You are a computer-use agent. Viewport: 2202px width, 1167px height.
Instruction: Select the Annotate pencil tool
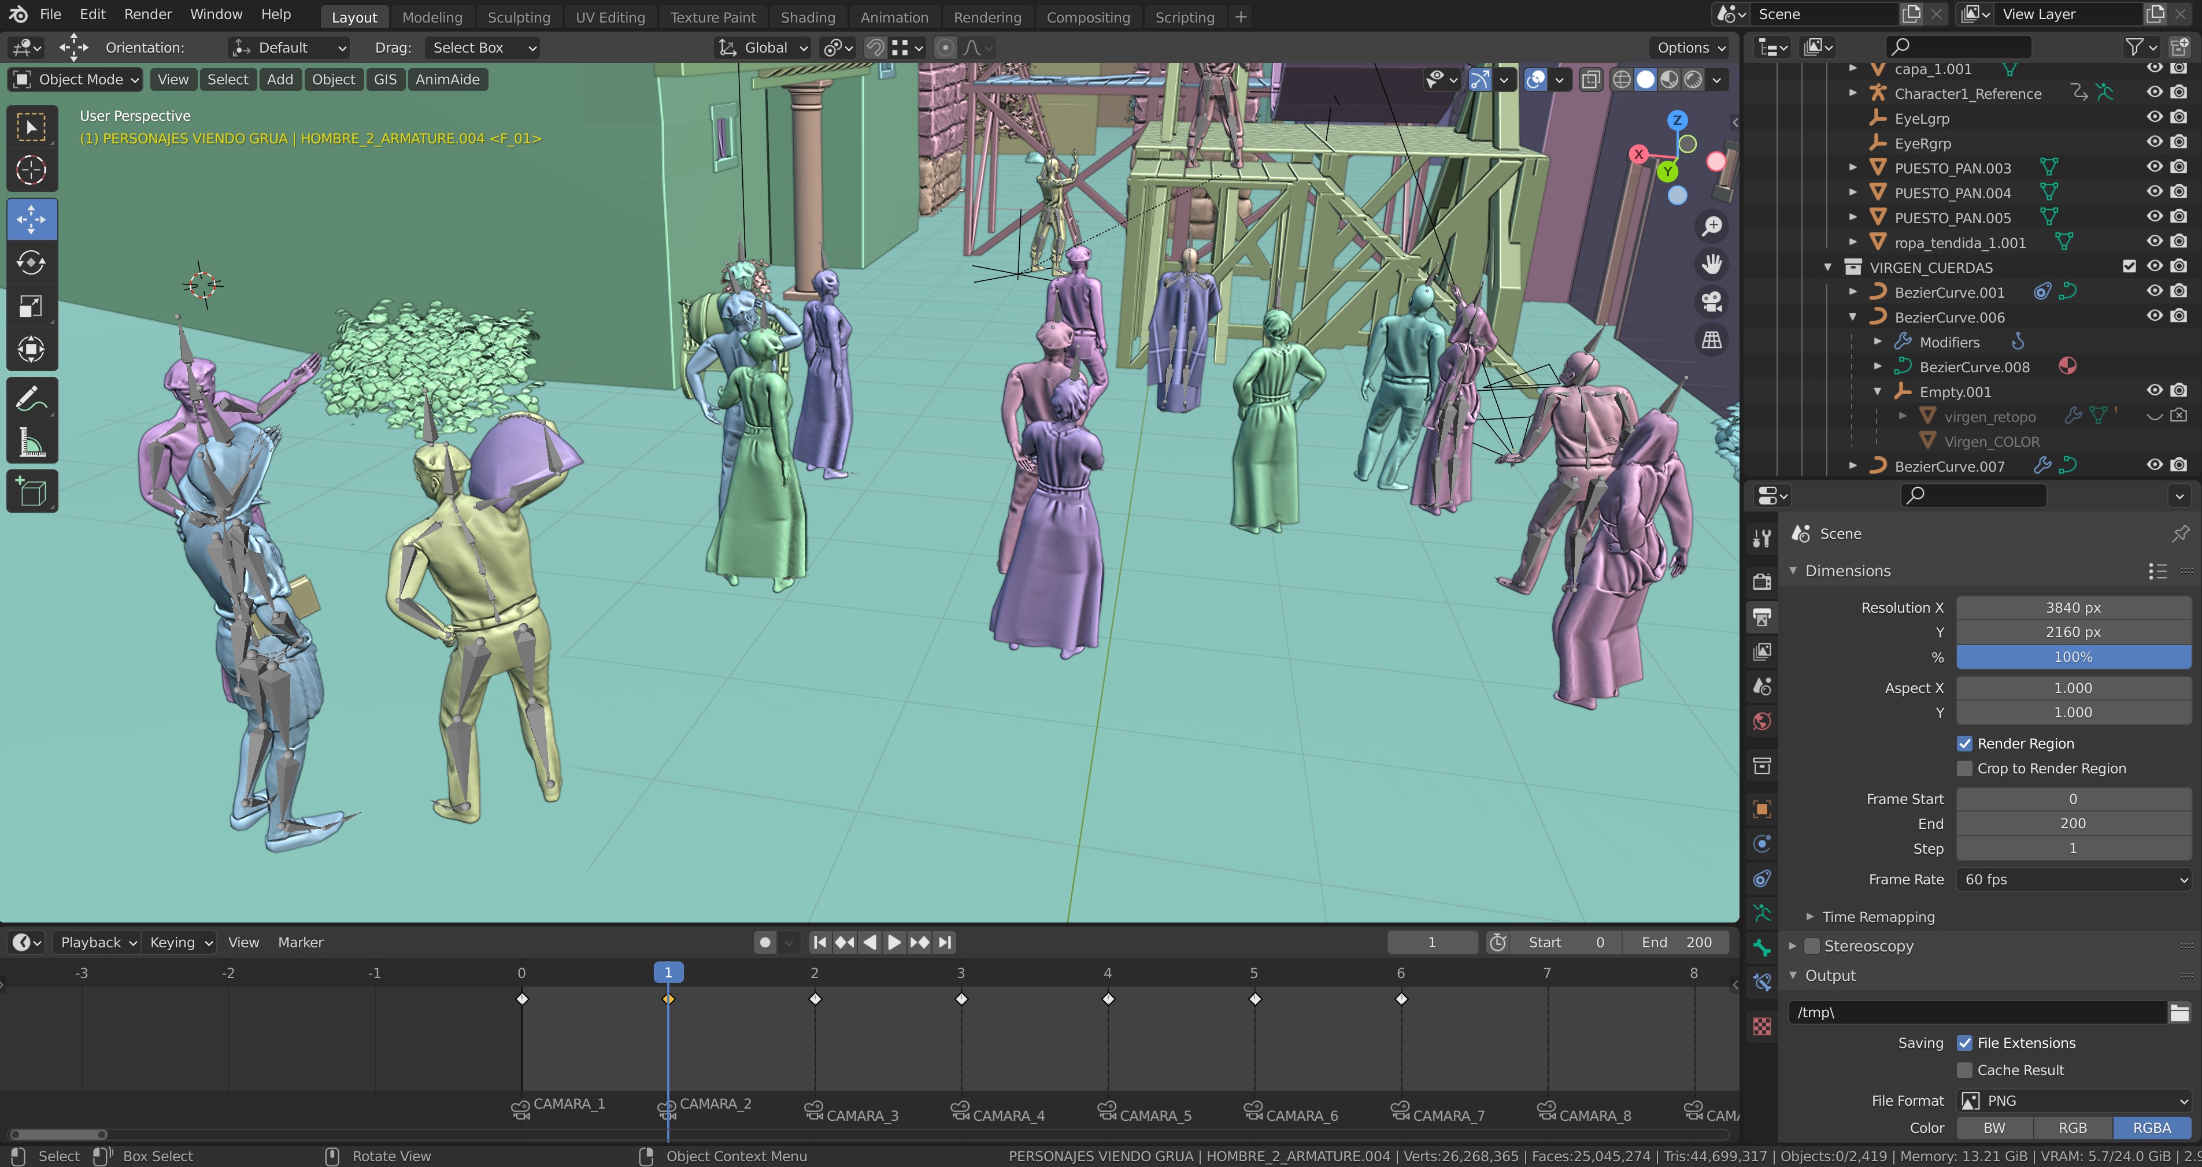coord(32,398)
